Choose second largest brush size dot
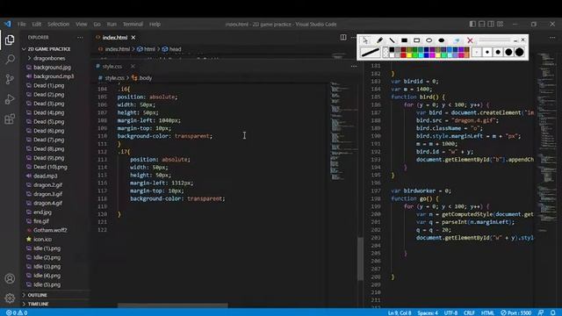The height and width of the screenshot is (316, 562). 508,52
